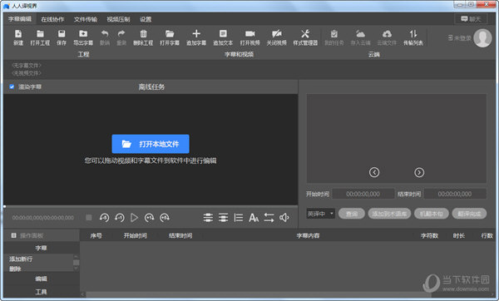This screenshot has height=301, width=499.
Task: Click the 添加到术语库 button
Action: tap(389, 214)
